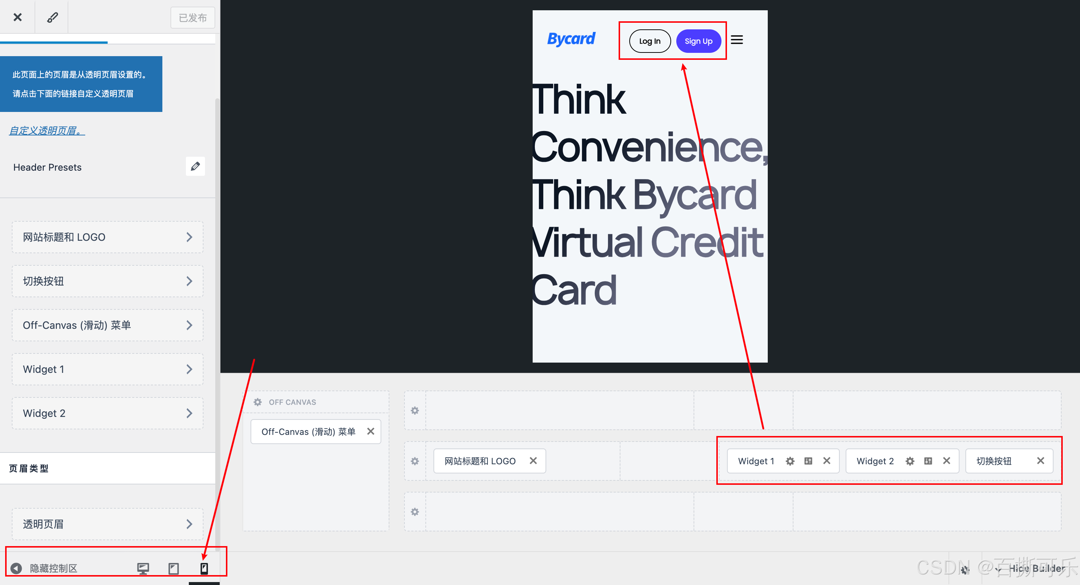
Task: Expand 切换按钮 section
Action: 107,281
